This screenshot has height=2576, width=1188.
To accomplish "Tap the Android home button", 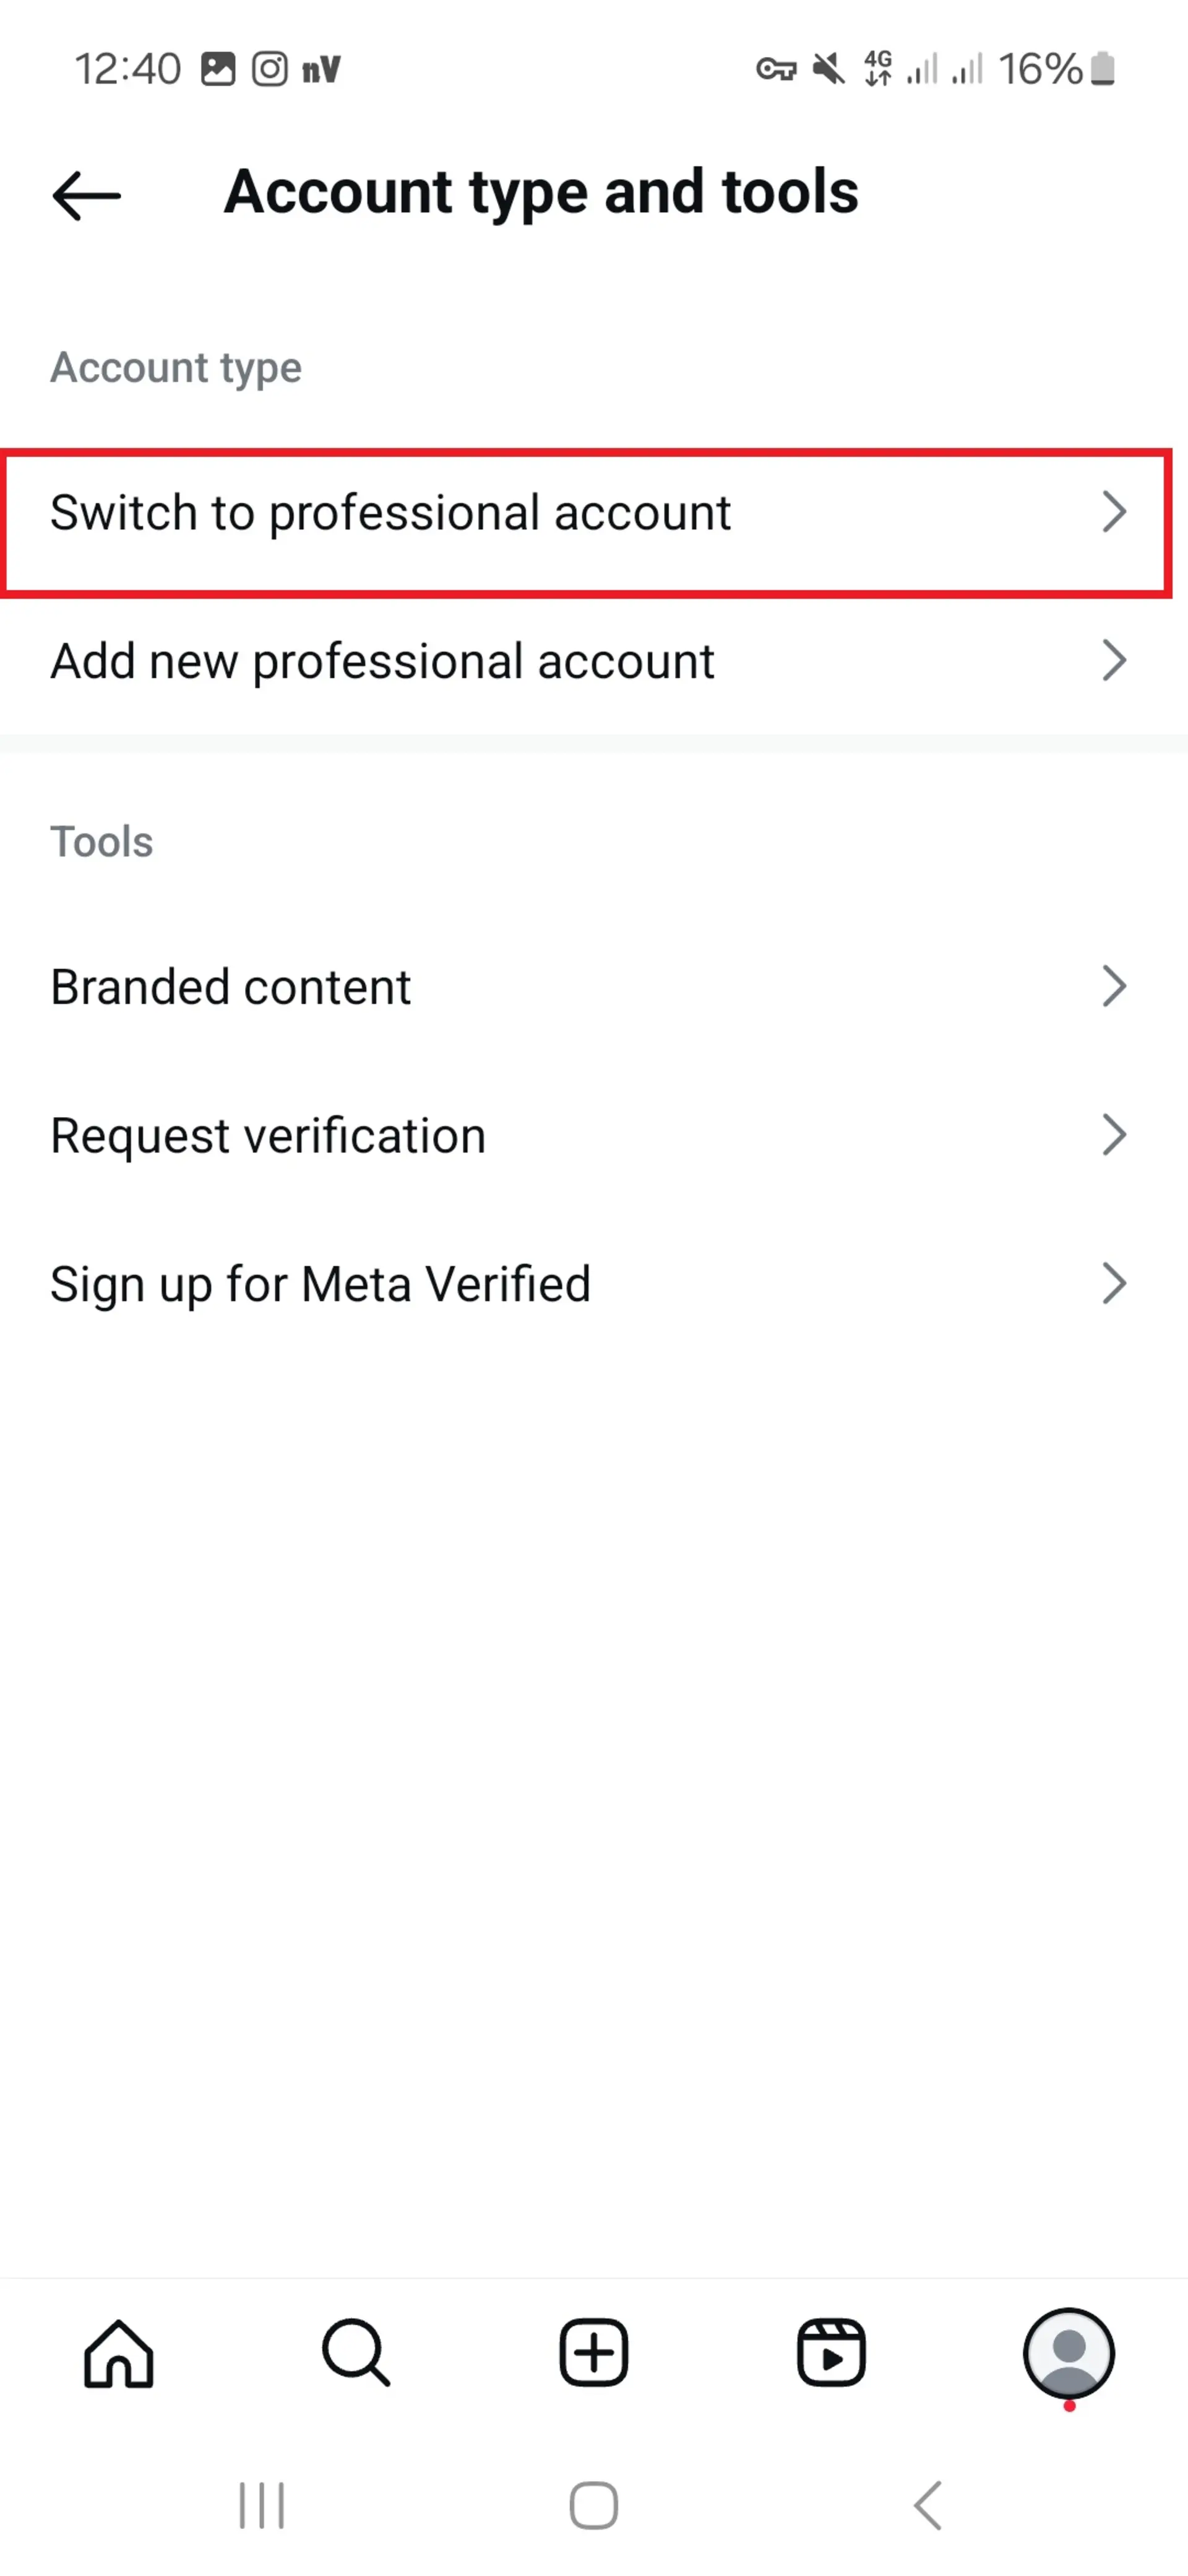I will click(593, 2506).
